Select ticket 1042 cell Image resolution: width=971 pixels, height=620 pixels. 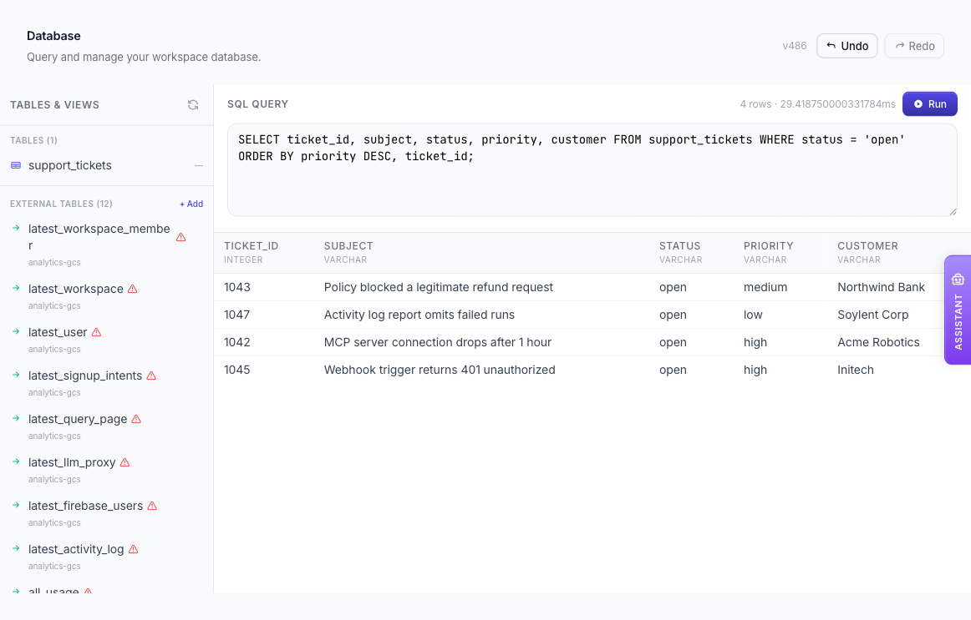(237, 342)
